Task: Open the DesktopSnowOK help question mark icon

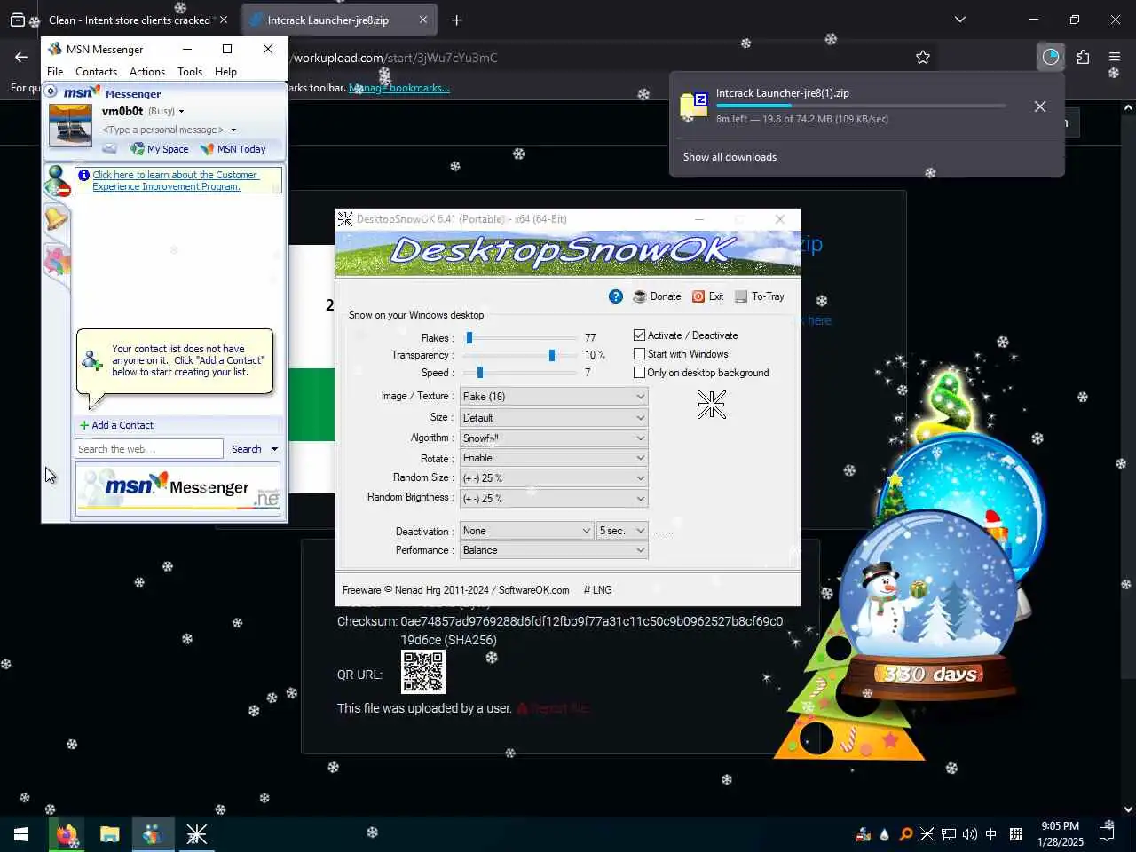Action: click(616, 296)
